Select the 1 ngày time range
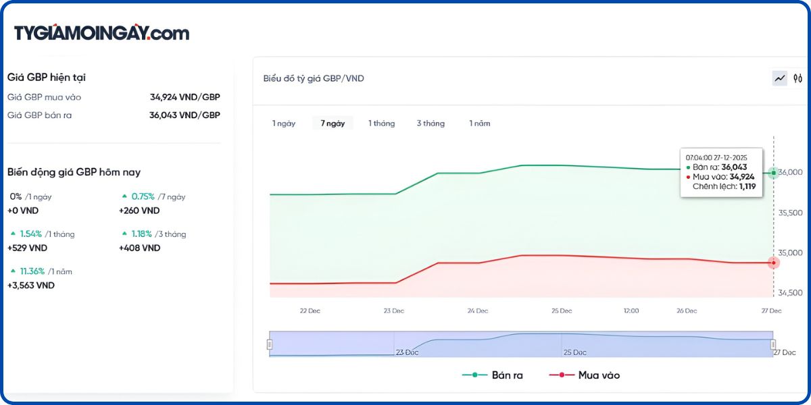The image size is (811, 405). (284, 124)
